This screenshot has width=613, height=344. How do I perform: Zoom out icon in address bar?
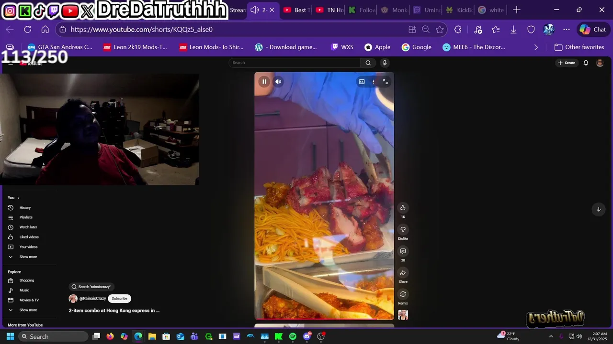click(426, 30)
